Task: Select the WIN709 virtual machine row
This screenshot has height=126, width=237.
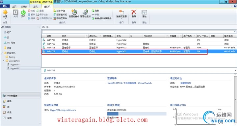Action: (139, 51)
